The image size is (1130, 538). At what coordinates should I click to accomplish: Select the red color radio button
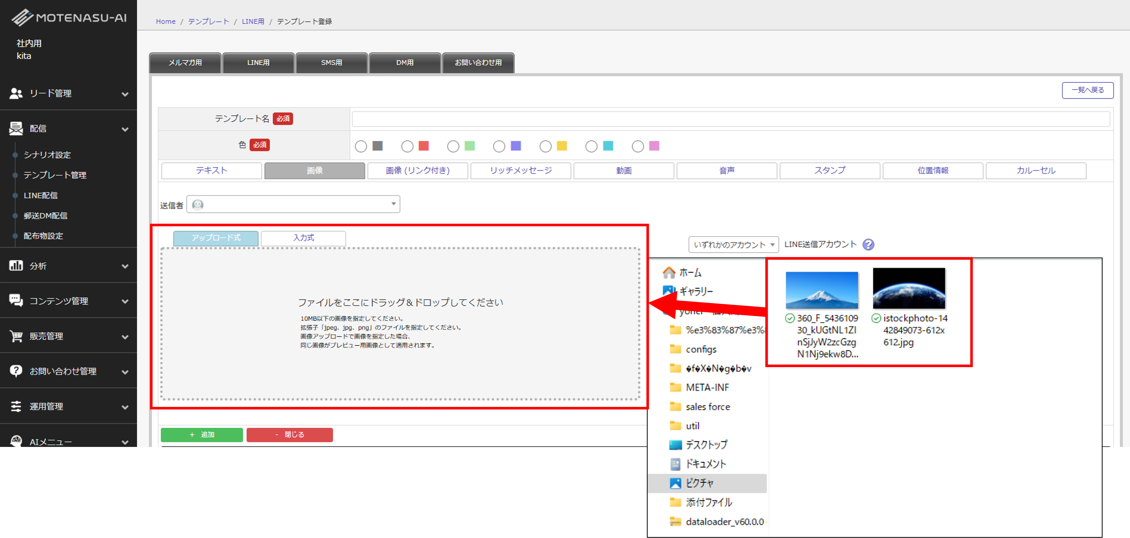pos(407,146)
